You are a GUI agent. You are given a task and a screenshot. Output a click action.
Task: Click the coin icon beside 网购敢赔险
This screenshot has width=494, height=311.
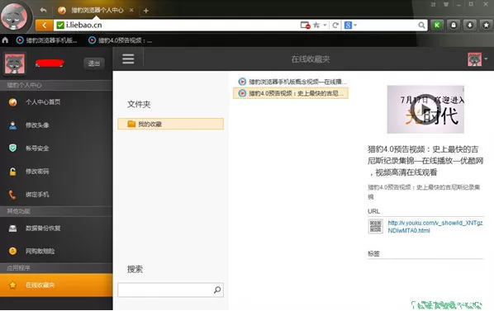click(x=12, y=251)
